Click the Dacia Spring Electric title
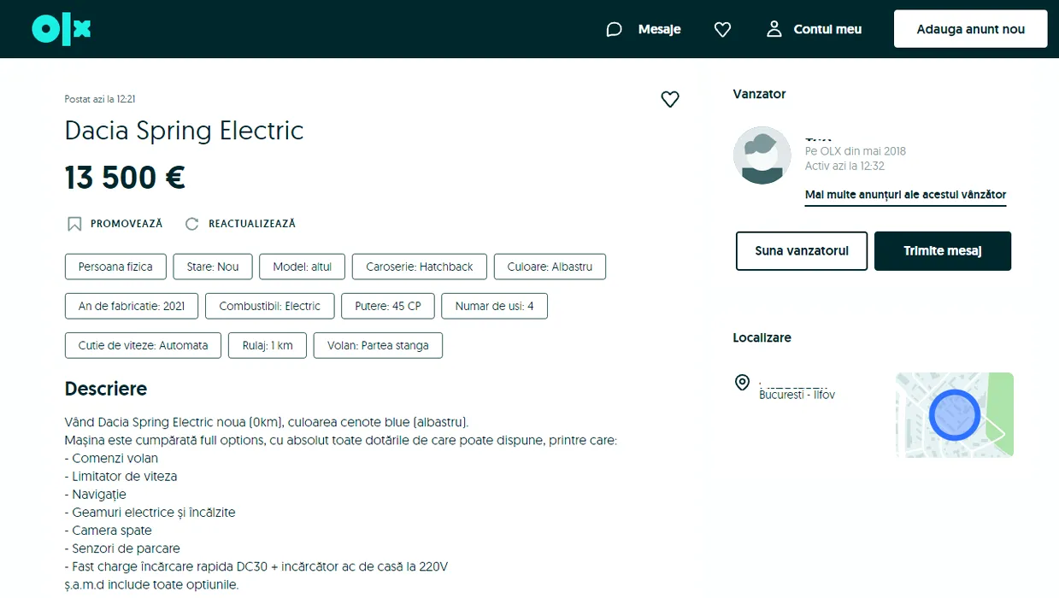This screenshot has width=1059, height=598. coord(185,131)
